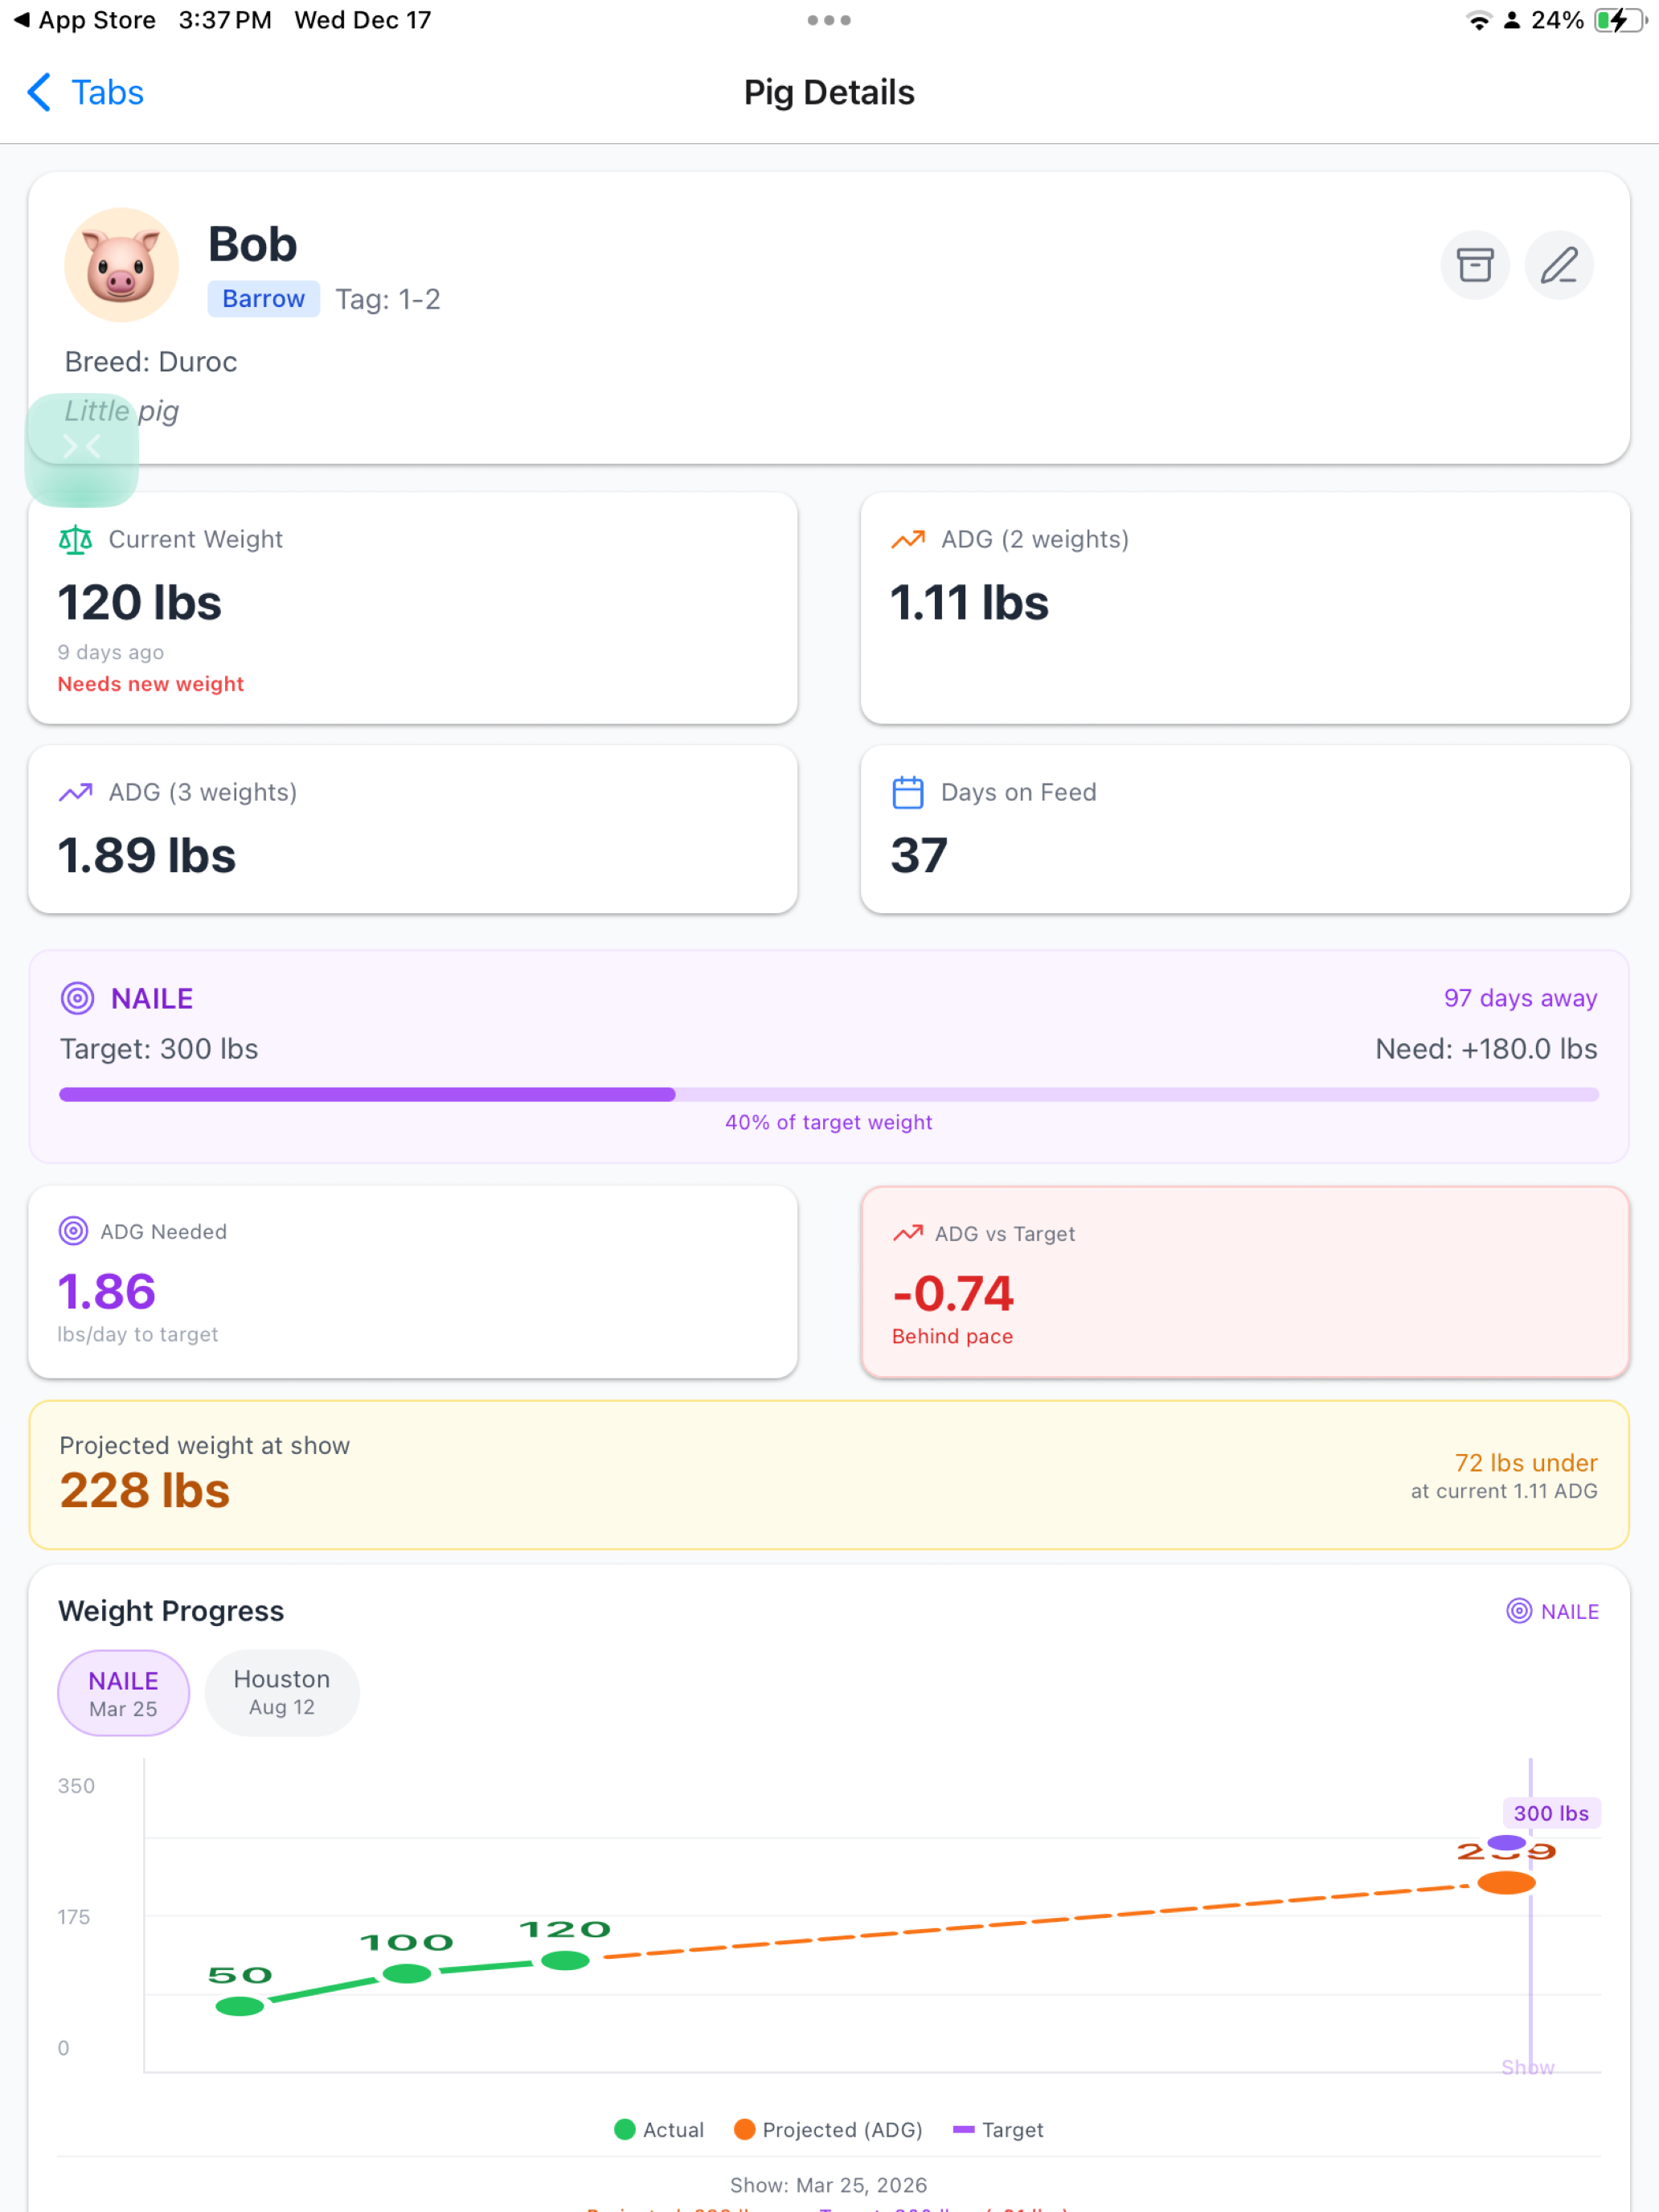Viewport: 1659px width, 2212px height.
Task: Tap the Needs new weight warning
Action: [151, 684]
